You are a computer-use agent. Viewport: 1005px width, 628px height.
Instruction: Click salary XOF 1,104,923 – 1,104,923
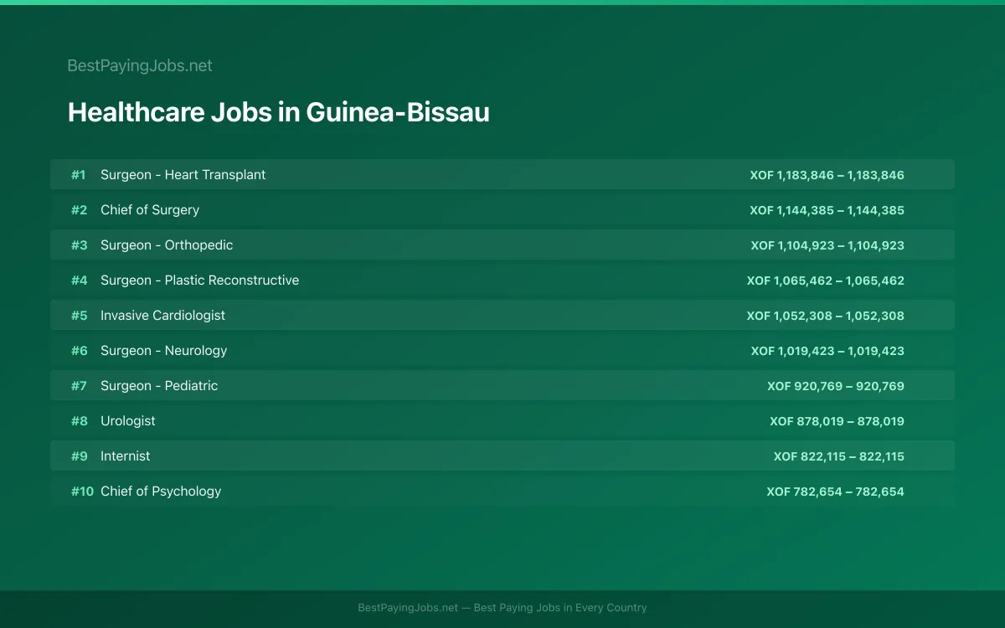coord(827,245)
